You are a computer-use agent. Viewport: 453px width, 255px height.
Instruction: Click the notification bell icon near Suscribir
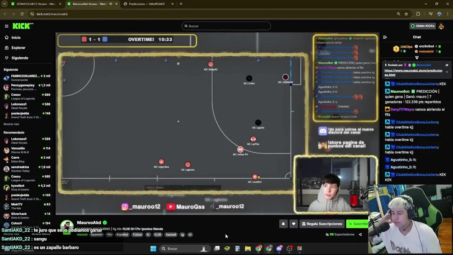click(283, 223)
